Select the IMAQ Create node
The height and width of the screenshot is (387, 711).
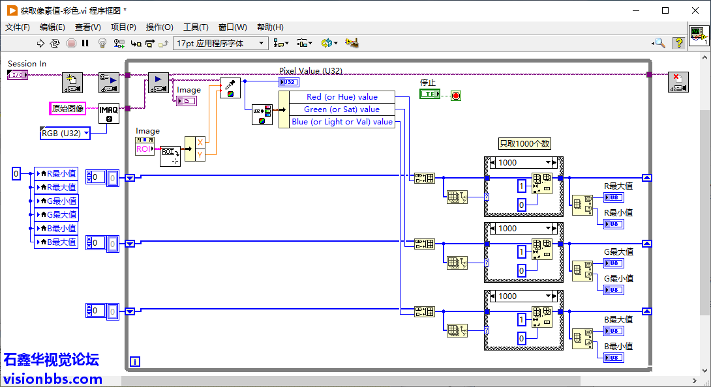(x=109, y=113)
